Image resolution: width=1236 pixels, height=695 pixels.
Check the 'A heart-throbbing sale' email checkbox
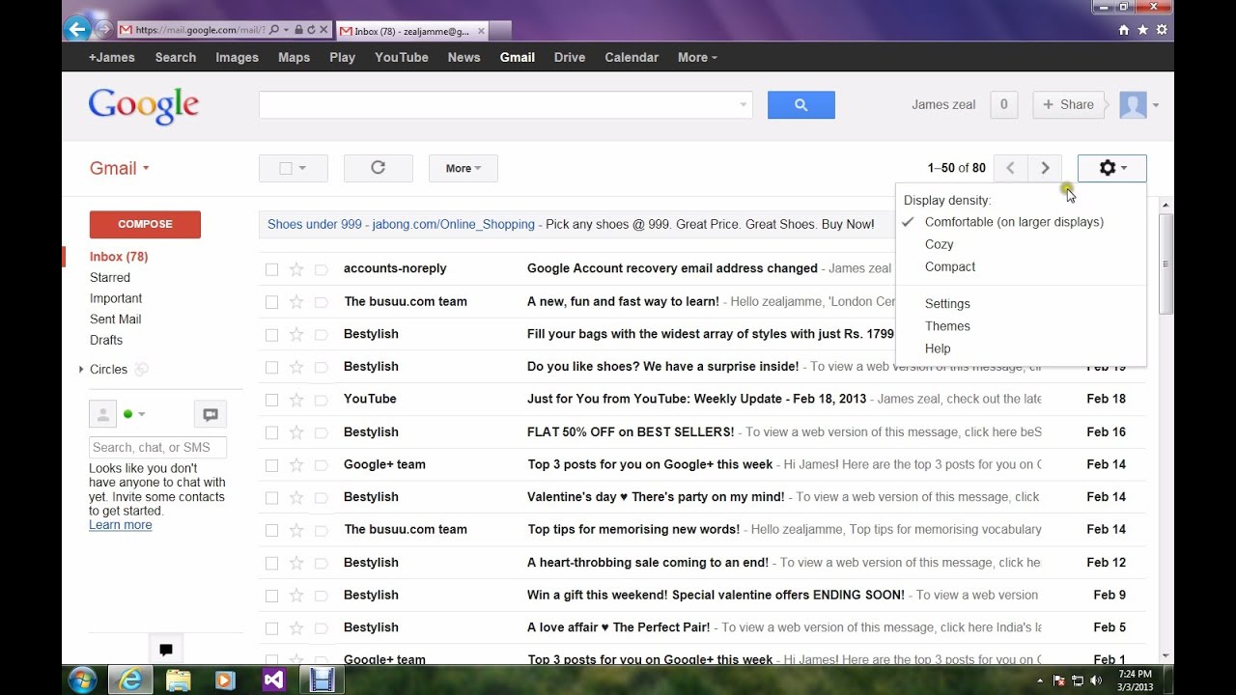[271, 563]
